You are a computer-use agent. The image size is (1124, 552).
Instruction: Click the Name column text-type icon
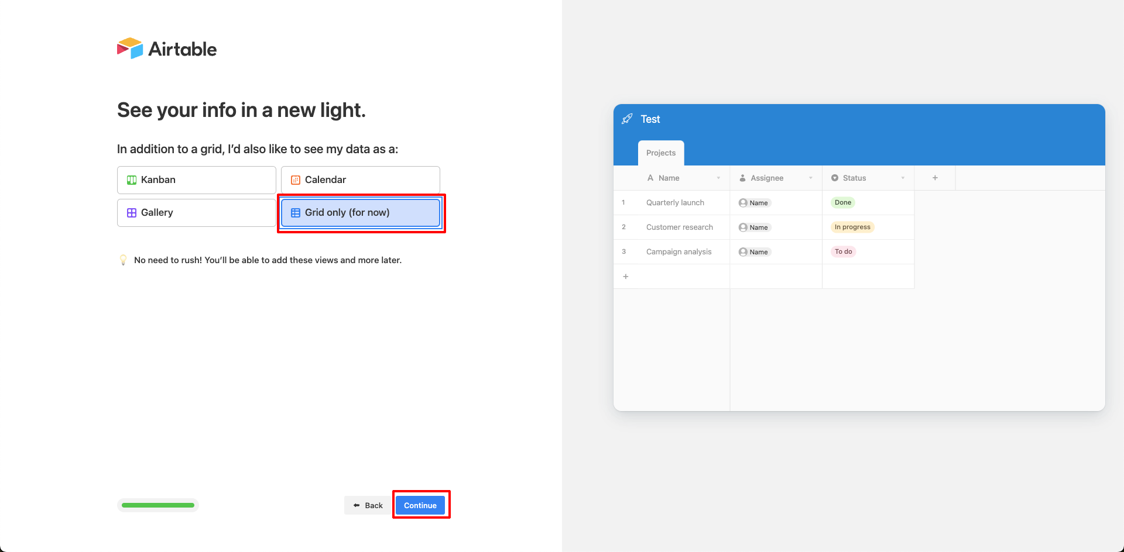pyautogui.click(x=650, y=178)
